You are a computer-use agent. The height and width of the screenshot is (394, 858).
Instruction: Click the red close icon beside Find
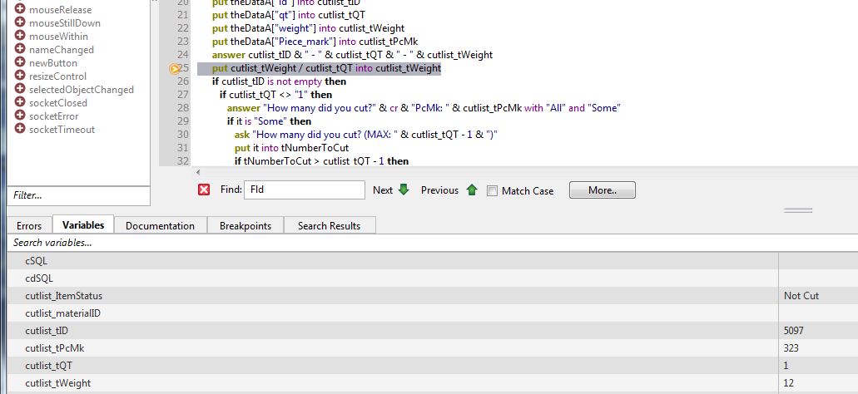(x=204, y=190)
